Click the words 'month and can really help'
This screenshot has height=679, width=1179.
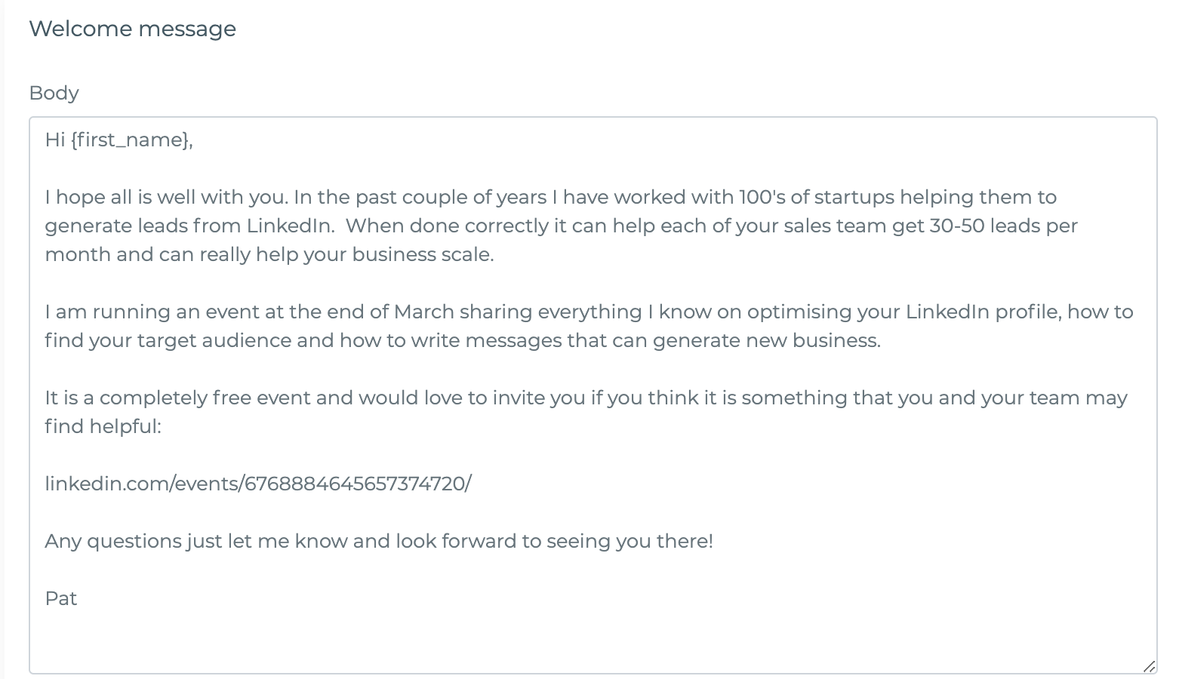point(172,255)
